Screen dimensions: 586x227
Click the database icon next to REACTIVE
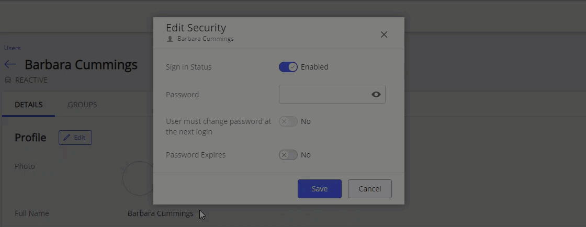click(x=8, y=80)
